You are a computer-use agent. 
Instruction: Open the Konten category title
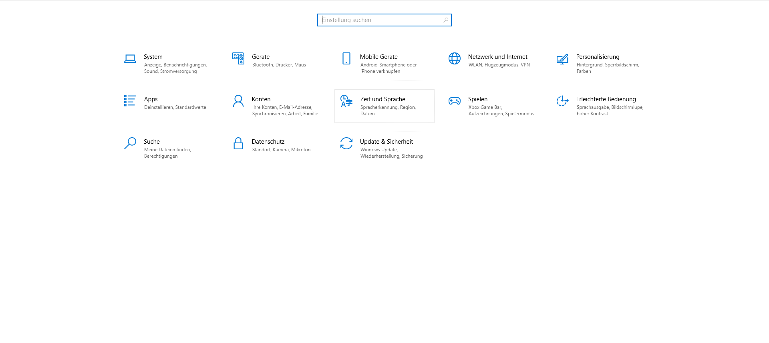tap(261, 99)
